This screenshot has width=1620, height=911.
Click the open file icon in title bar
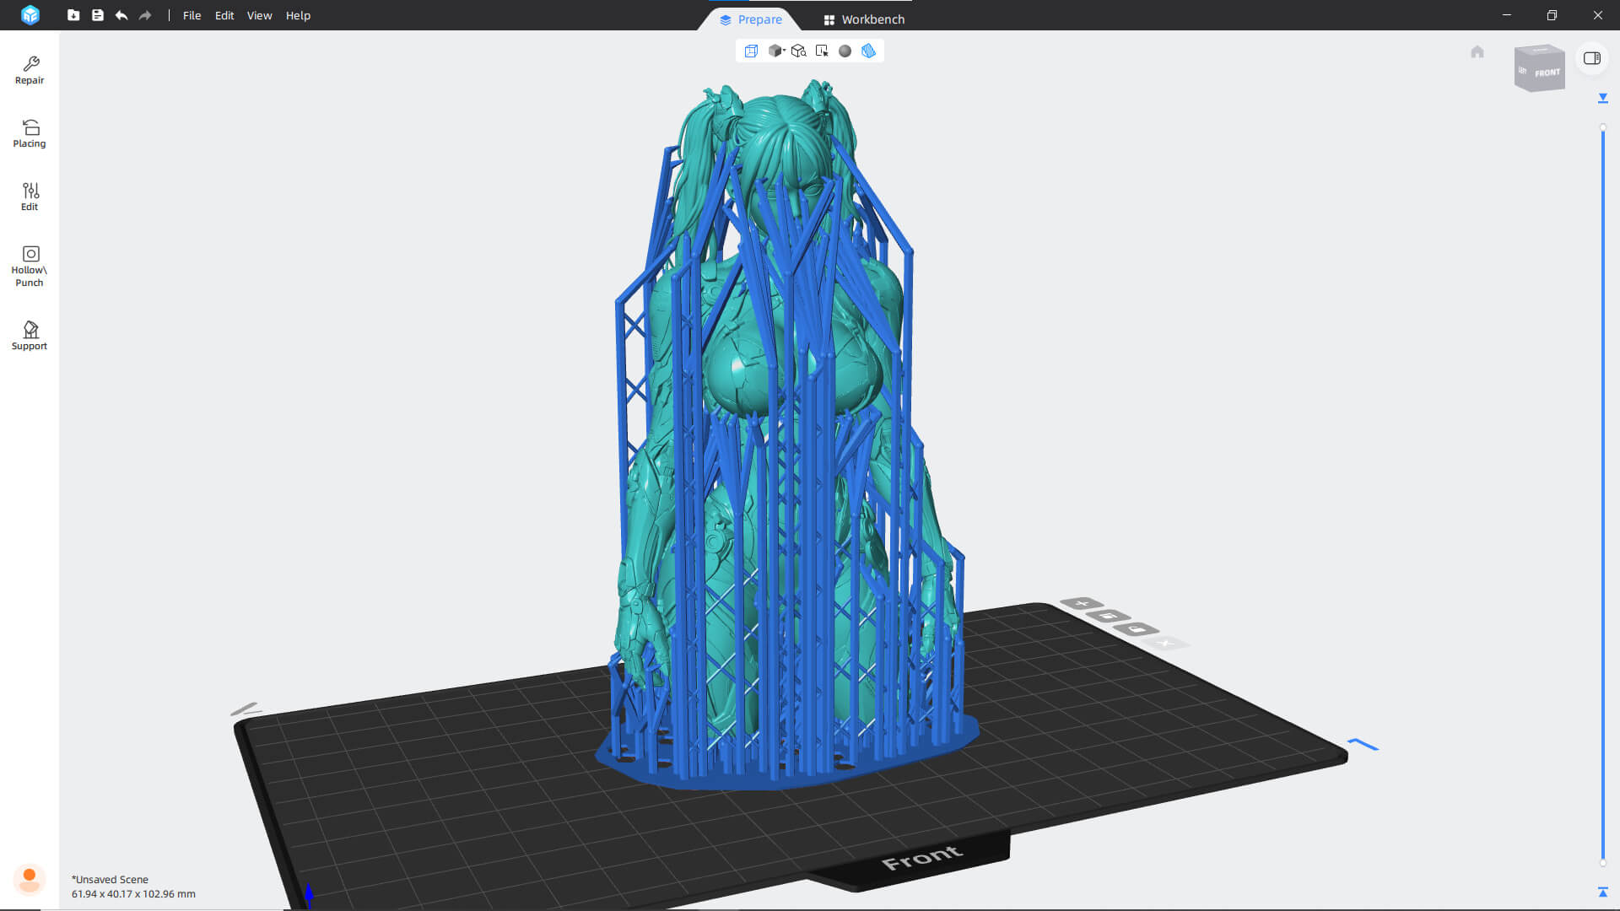[x=73, y=15]
